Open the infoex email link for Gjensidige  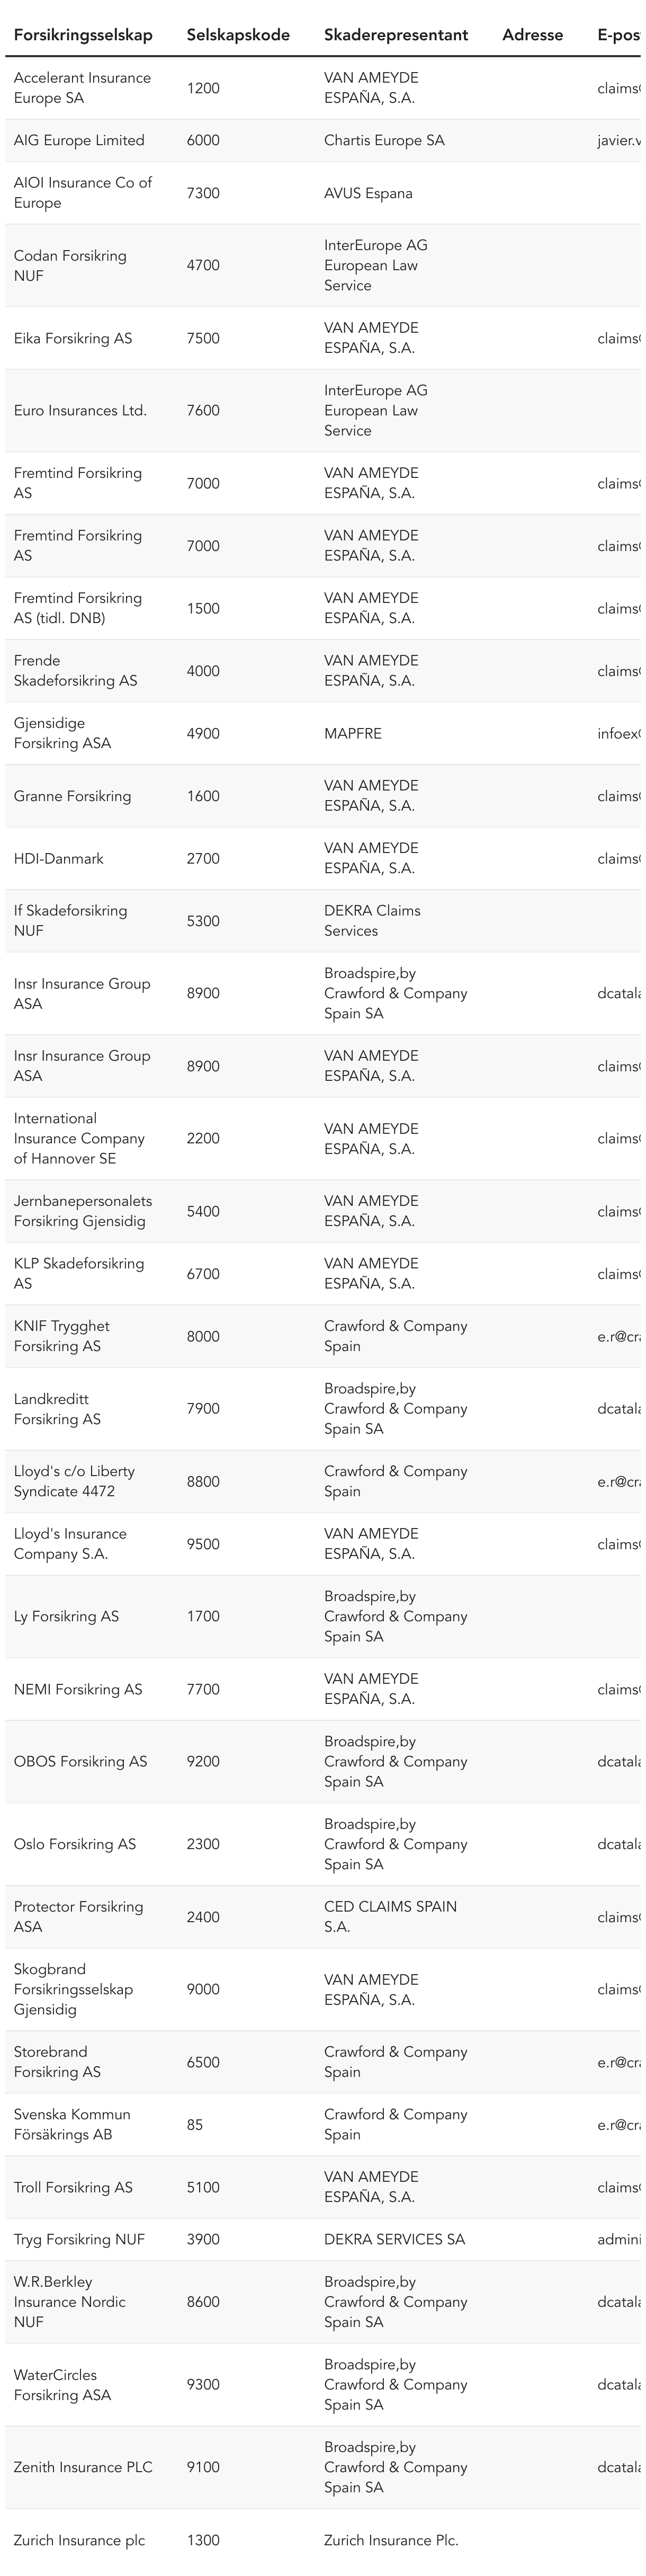coord(619,734)
